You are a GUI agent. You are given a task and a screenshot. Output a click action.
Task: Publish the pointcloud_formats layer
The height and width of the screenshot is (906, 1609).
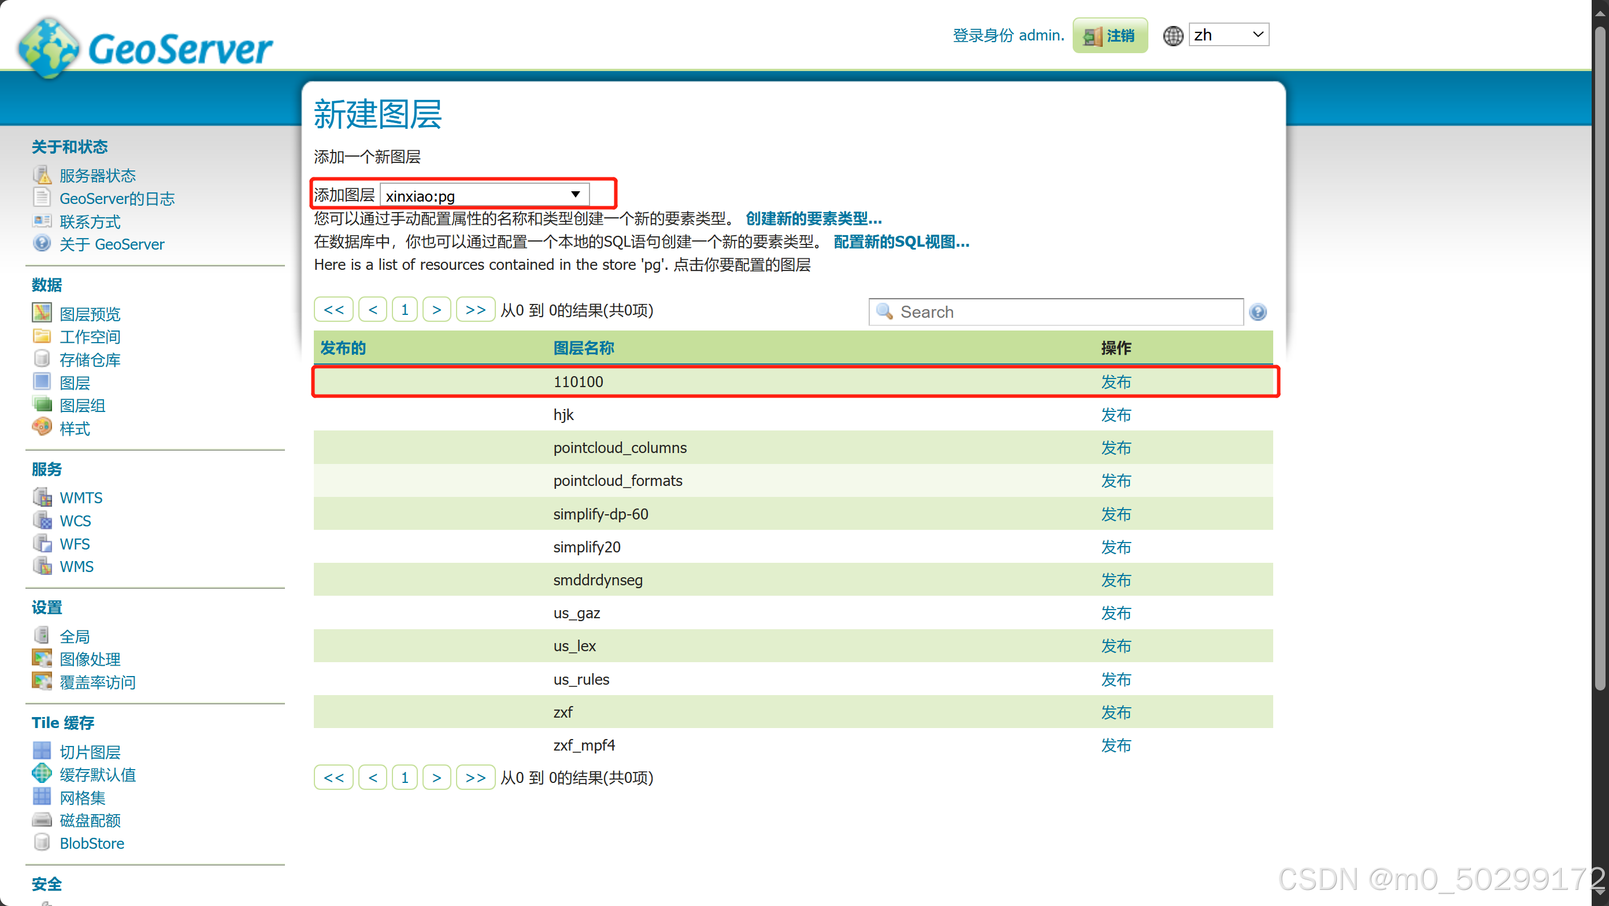pos(1115,481)
